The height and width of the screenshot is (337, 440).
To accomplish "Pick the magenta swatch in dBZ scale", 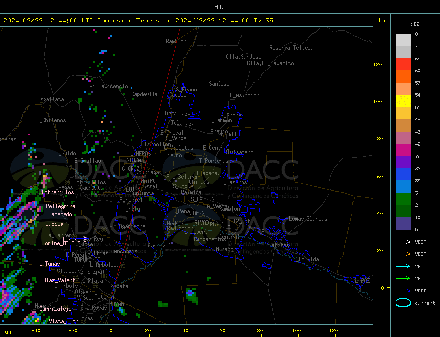I will [403, 150].
